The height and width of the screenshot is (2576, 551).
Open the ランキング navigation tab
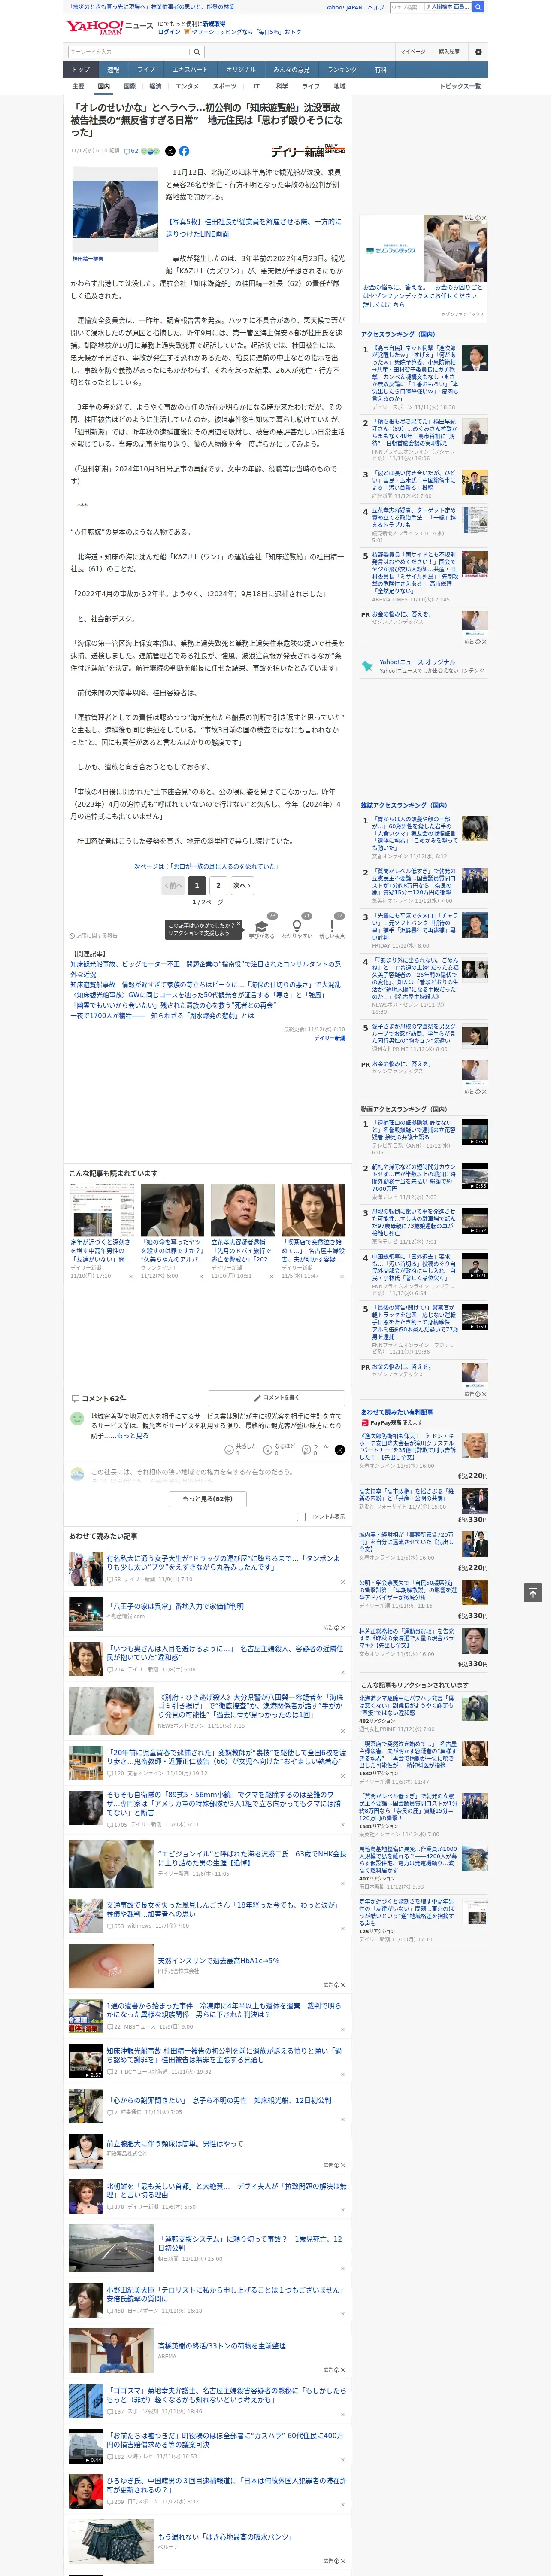pyautogui.click(x=342, y=70)
